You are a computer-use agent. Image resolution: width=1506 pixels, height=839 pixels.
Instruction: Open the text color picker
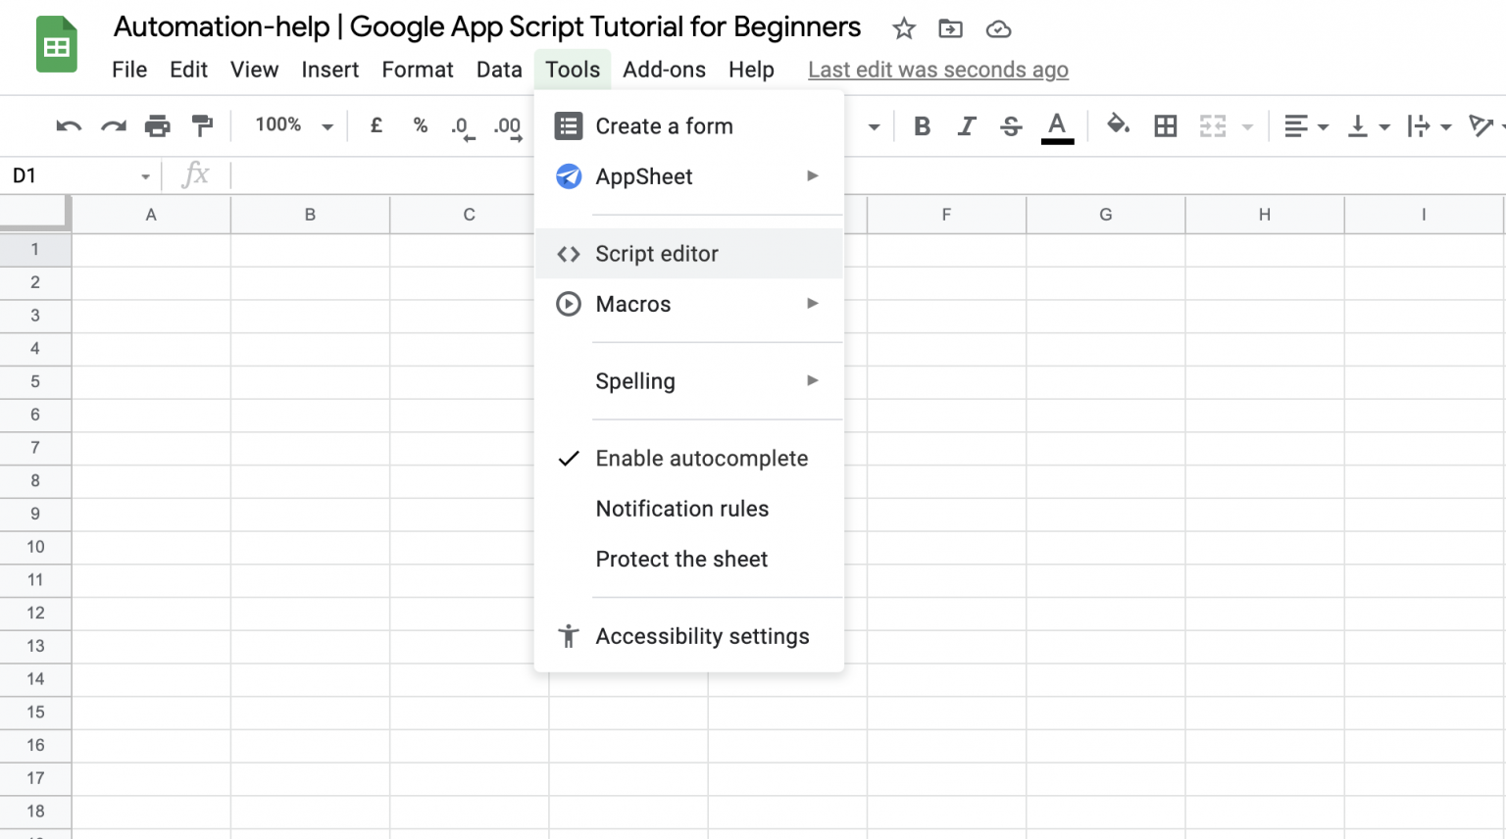pyautogui.click(x=1057, y=125)
